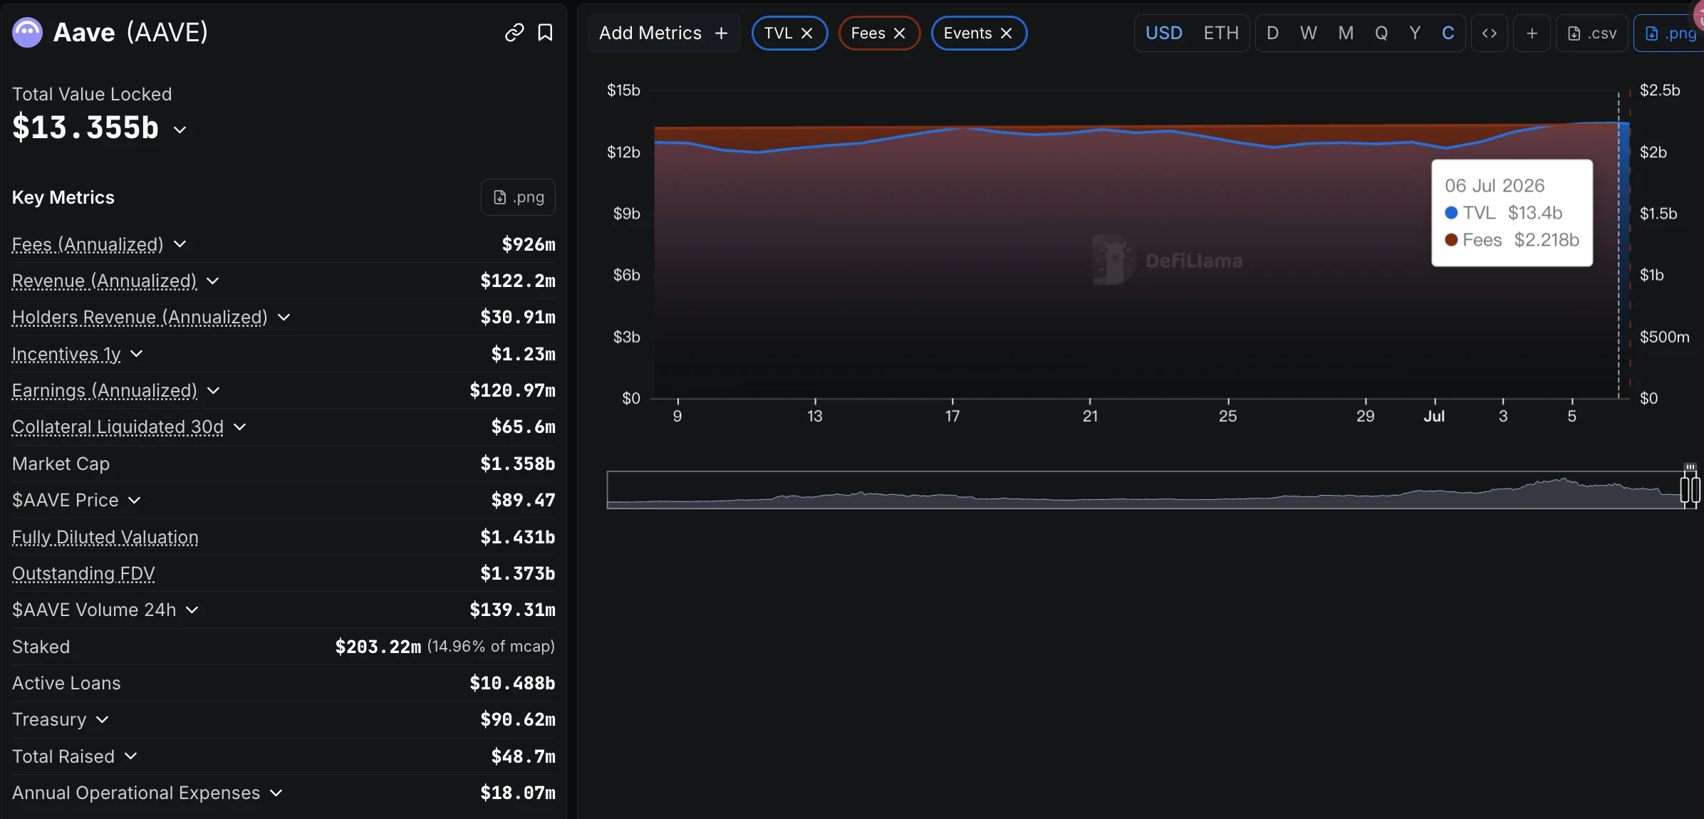Viewport: 1704px width, 819px height.
Task: Click the Aave logo icon
Action: point(28,33)
